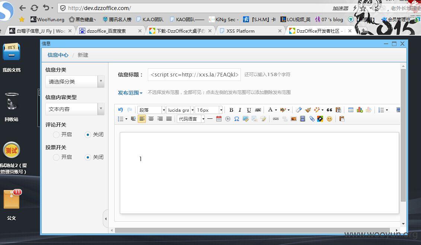Click the clipboard paste icon in second row

[342, 119]
